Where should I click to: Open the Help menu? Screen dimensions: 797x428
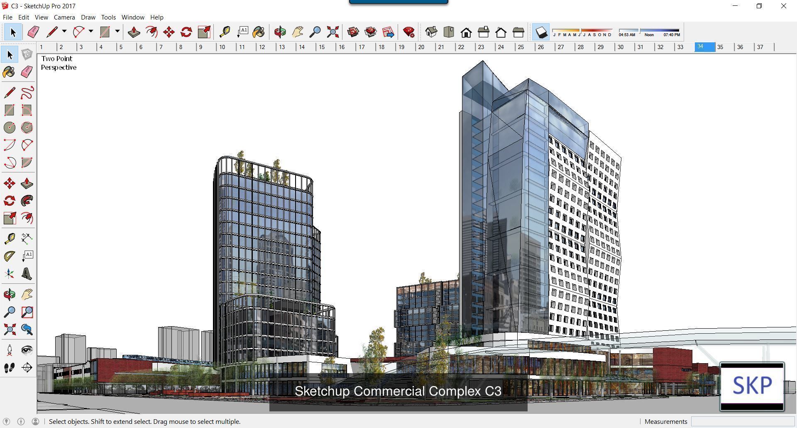156,17
